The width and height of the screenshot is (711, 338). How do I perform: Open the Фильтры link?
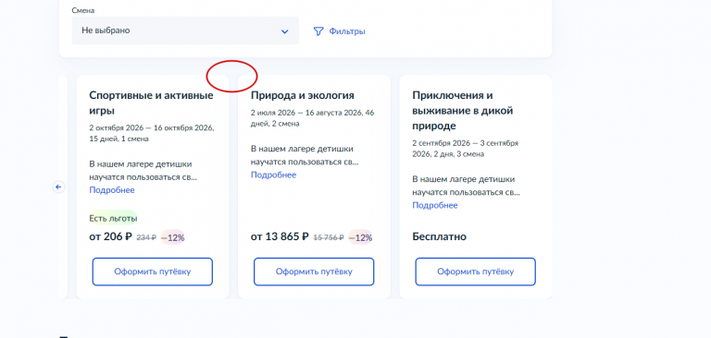(x=347, y=31)
